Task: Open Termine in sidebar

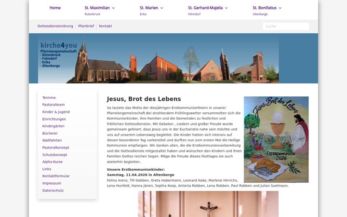Action: [49, 97]
